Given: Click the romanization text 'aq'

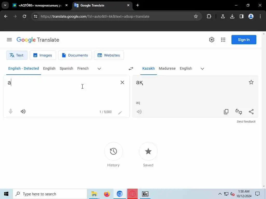Looking at the screenshot, I should [x=138, y=103].
